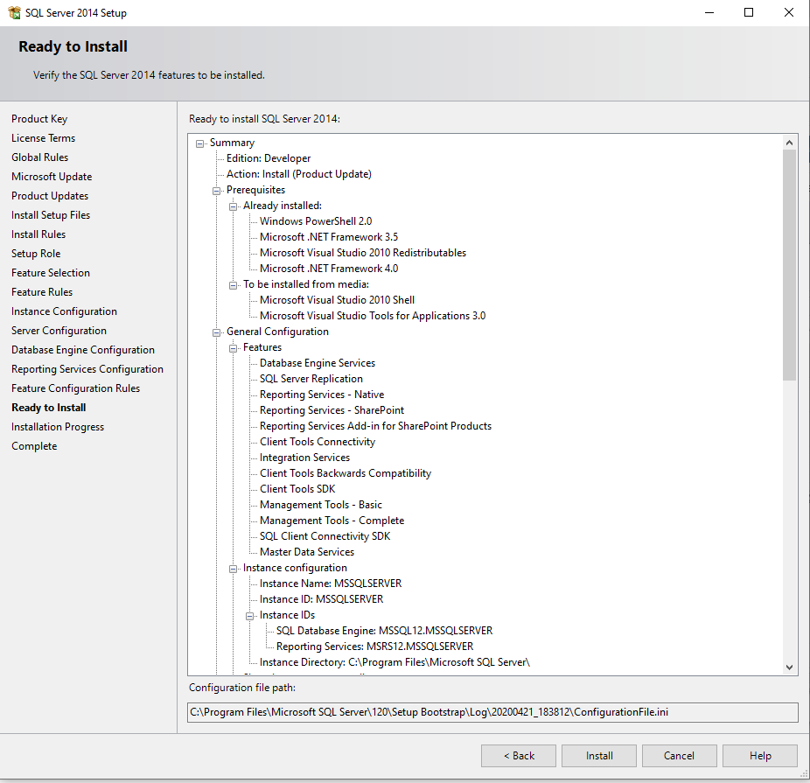This screenshot has width=810, height=783.
Task: Collapse the Features node
Action: pos(233,348)
